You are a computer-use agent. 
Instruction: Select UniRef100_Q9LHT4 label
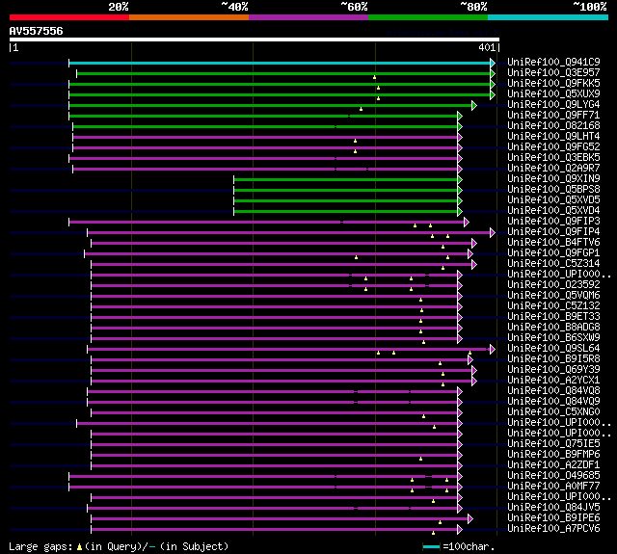click(553, 137)
